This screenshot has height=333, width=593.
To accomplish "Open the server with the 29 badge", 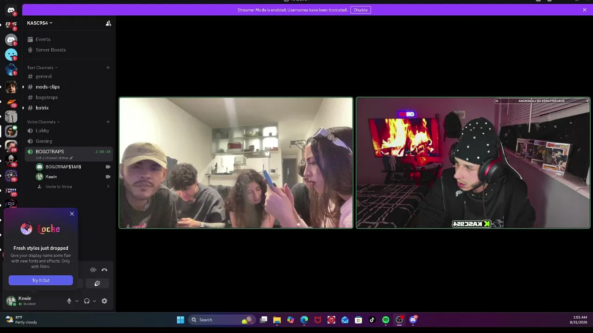I will (11, 146).
